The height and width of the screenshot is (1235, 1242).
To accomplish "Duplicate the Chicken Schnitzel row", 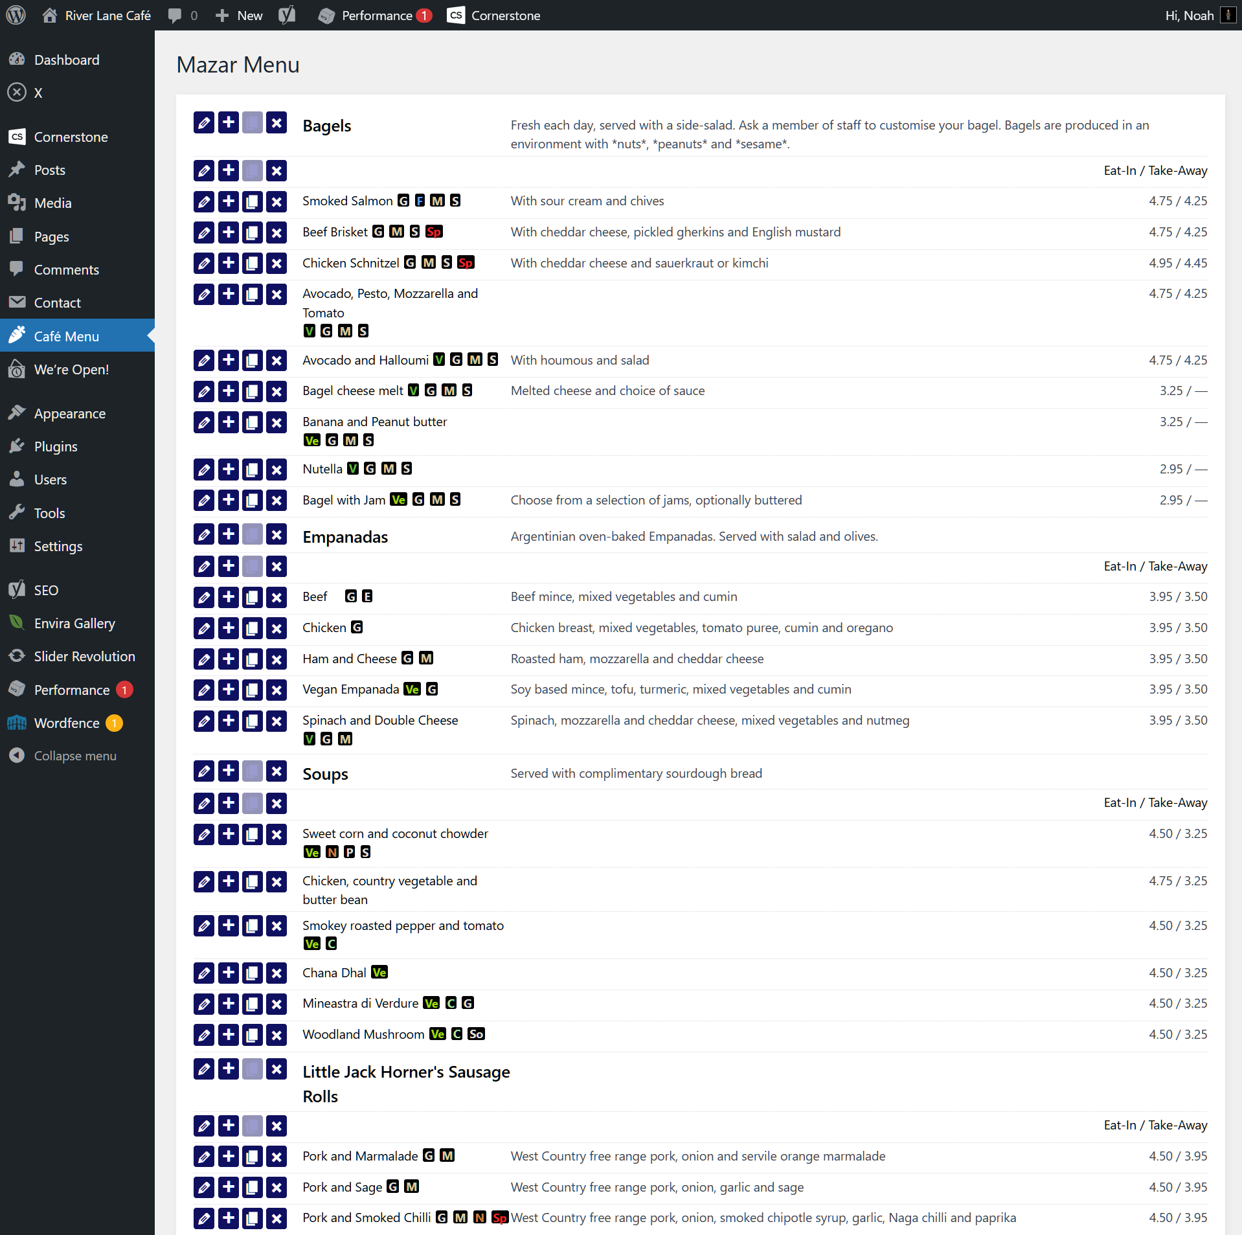I will (x=253, y=264).
